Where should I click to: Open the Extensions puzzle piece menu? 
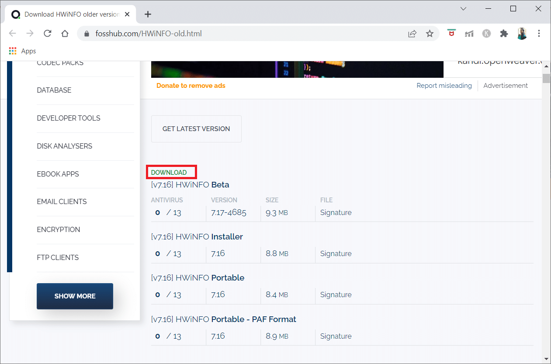coord(504,34)
